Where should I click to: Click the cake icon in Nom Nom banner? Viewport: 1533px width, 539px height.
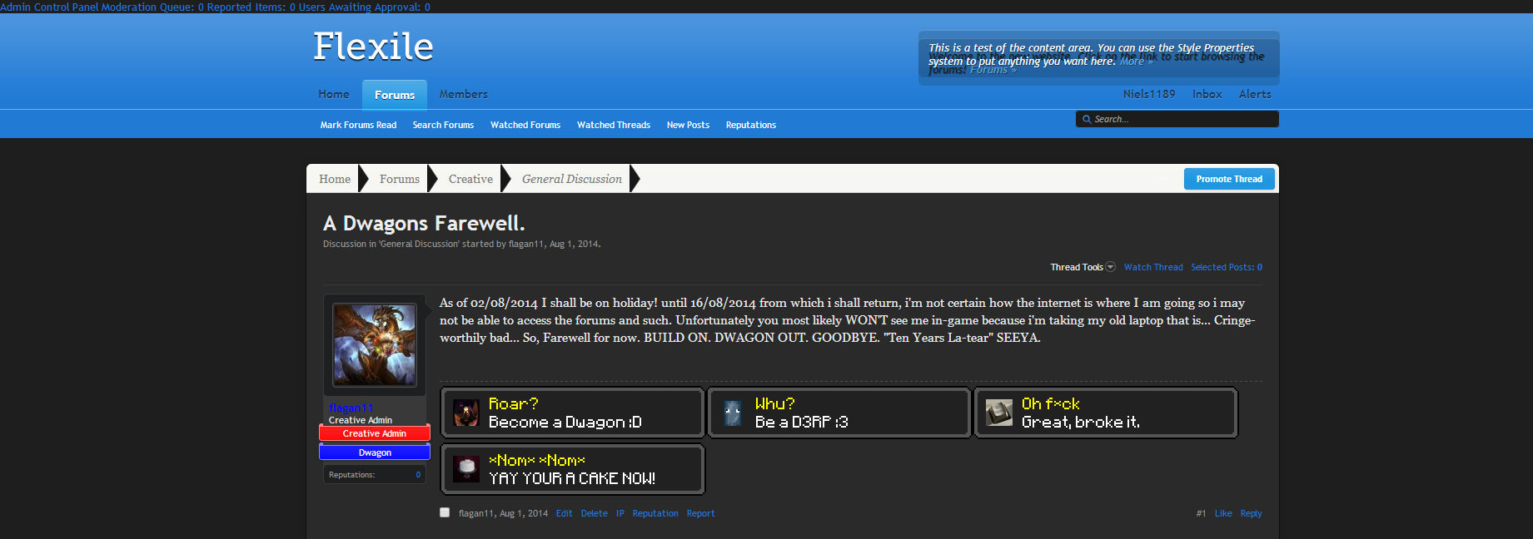click(x=466, y=469)
